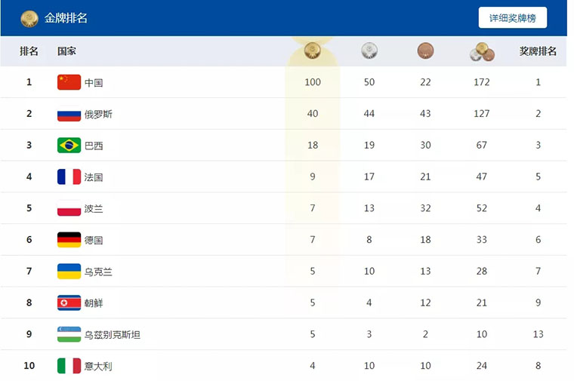Image resolution: width=574 pixels, height=381 pixels.
Task: Click the Germany flag icon
Action: (69, 240)
